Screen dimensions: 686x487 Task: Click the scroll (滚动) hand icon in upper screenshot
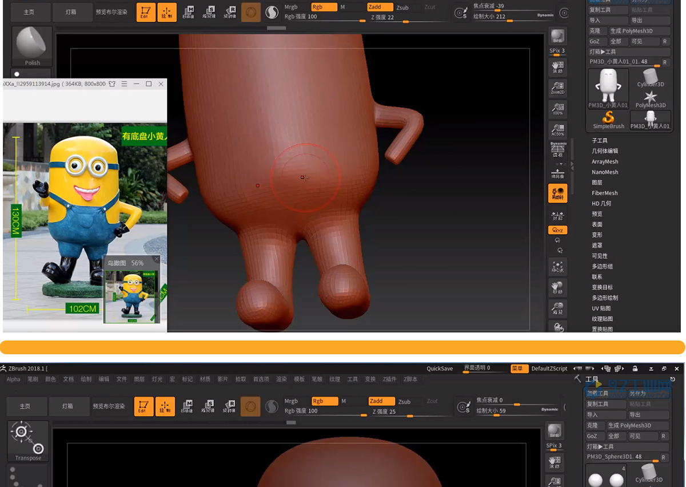pyautogui.click(x=557, y=67)
